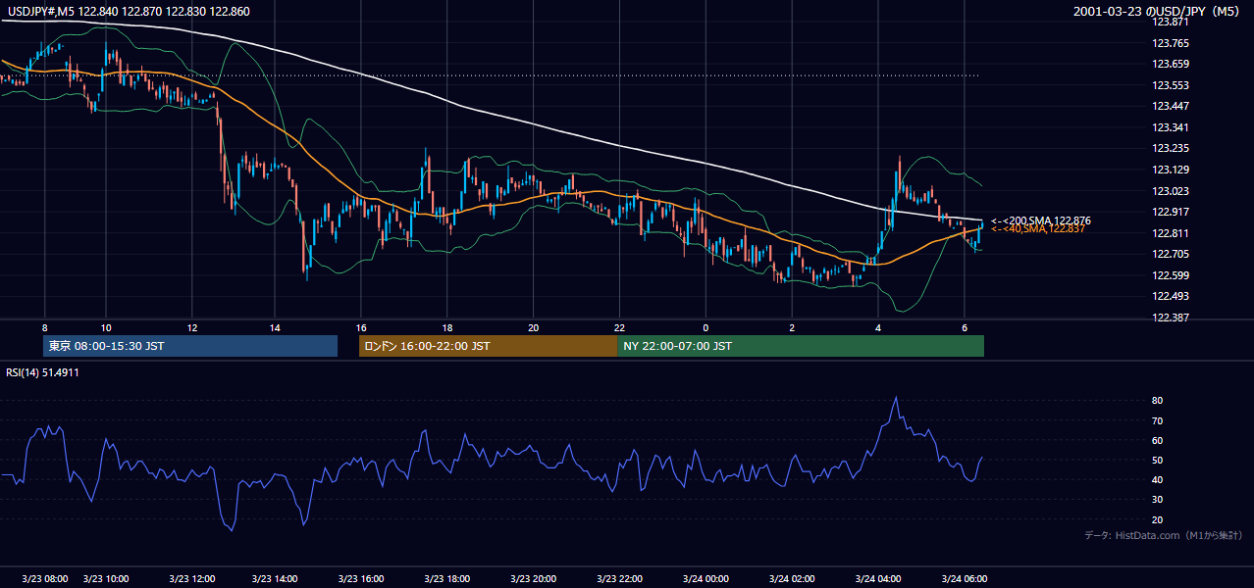Image resolution: width=1254 pixels, height=588 pixels.
Task: Click hour label 0 under the price chart
Action: click(x=705, y=328)
